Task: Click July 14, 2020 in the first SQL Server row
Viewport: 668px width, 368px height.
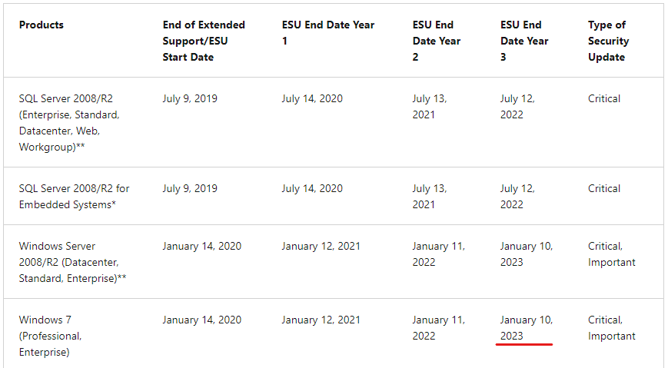Action: point(312,98)
